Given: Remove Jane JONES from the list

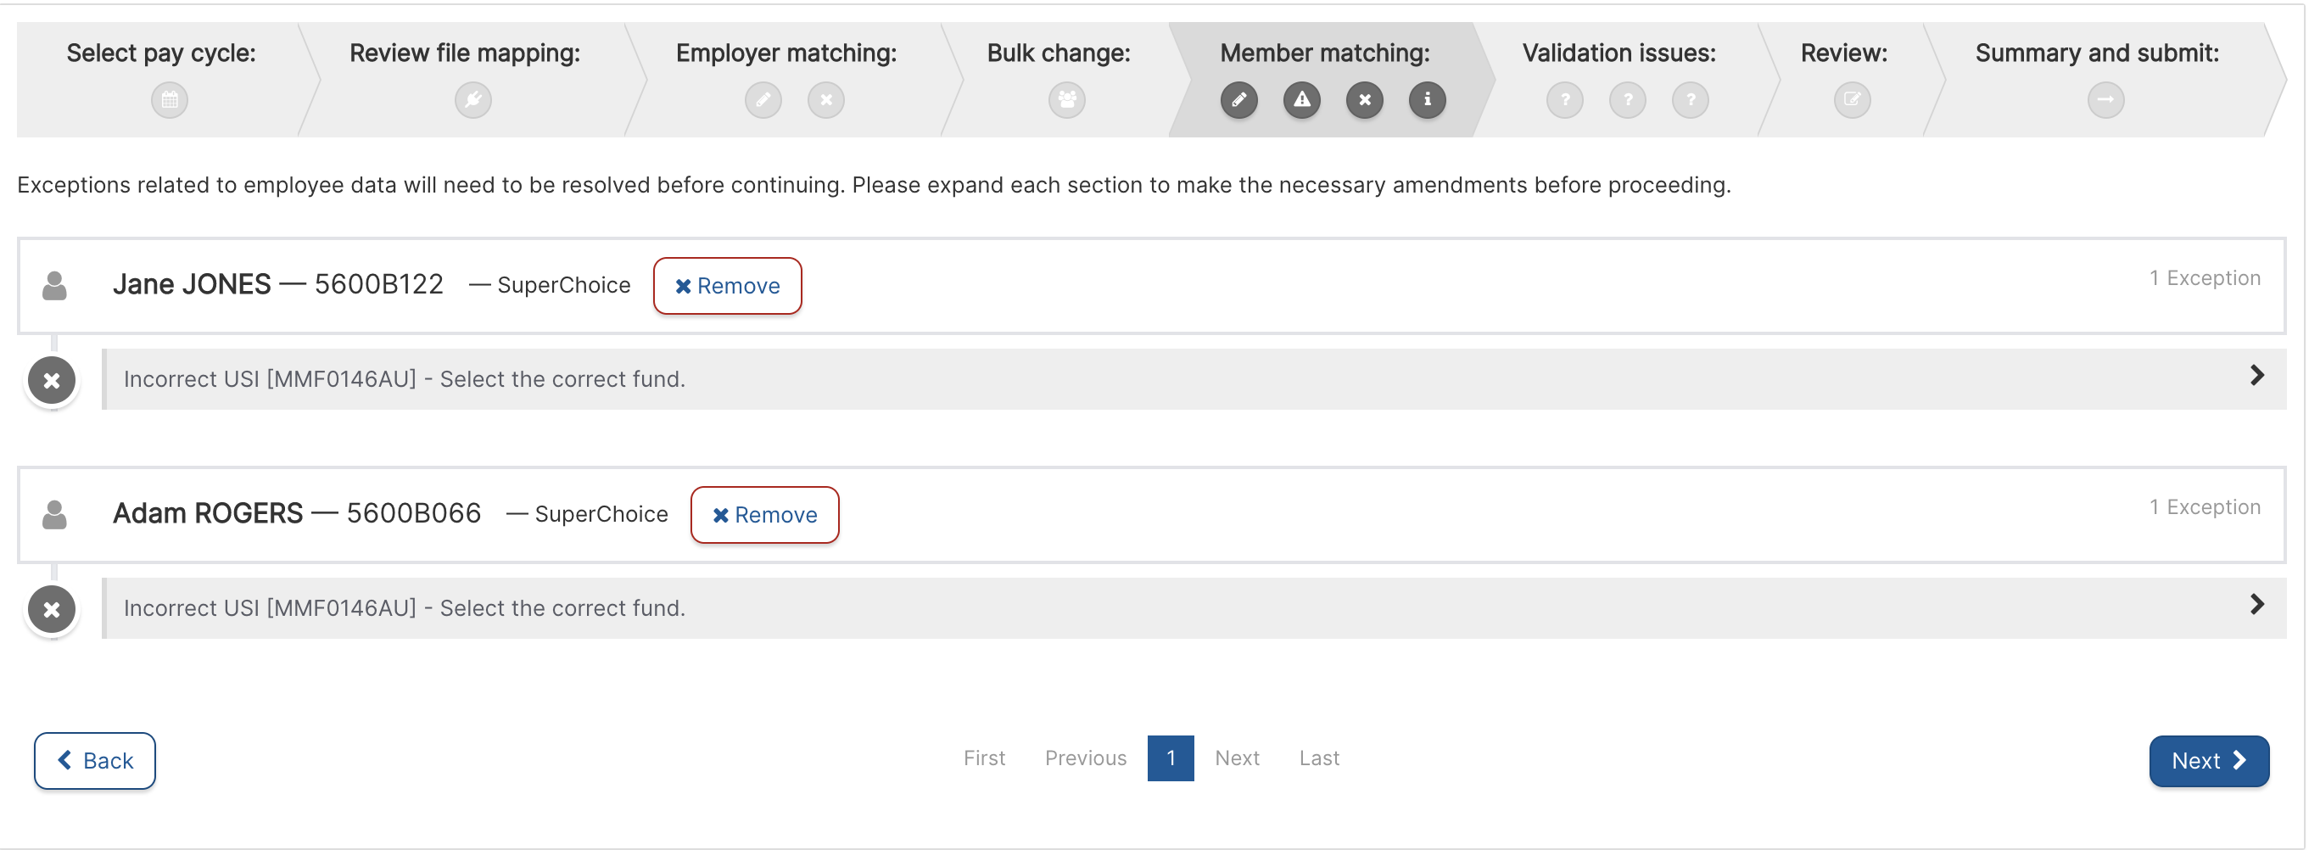Looking at the screenshot, I should tap(727, 286).
